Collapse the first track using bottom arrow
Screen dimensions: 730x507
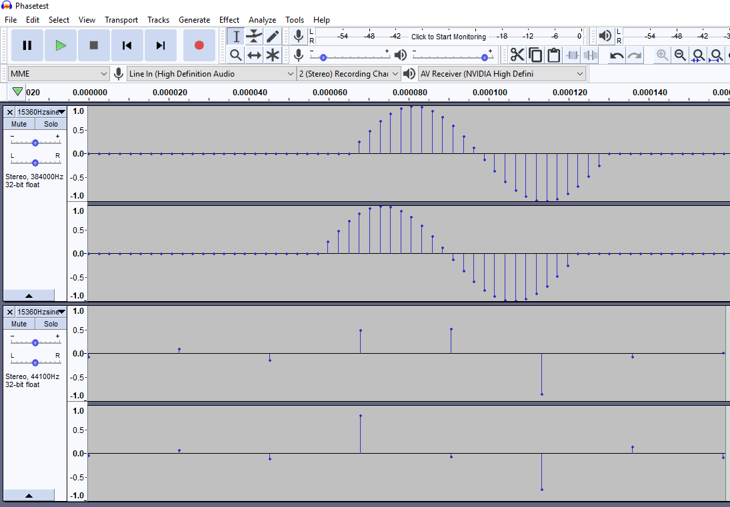(x=29, y=295)
